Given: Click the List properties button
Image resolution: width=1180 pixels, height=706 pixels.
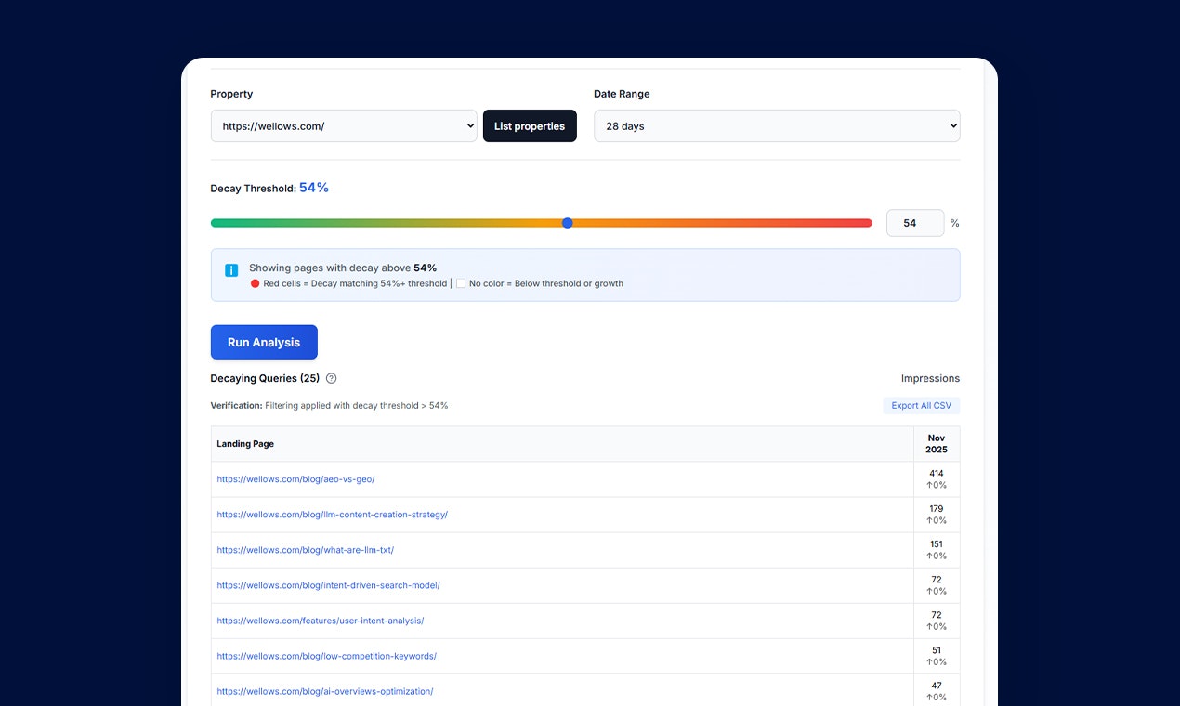Looking at the screenshot, I should [530, 126].
